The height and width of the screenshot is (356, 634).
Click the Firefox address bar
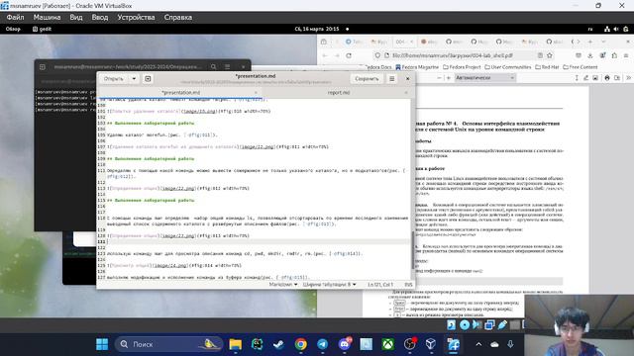coord(465,55)
